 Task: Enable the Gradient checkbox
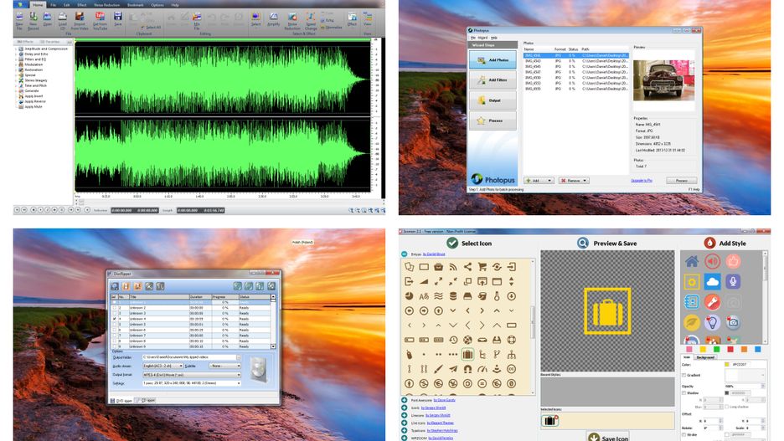pos(684,375)
